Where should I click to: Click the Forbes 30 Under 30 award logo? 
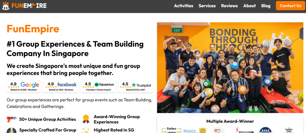[x=171, y=130]
